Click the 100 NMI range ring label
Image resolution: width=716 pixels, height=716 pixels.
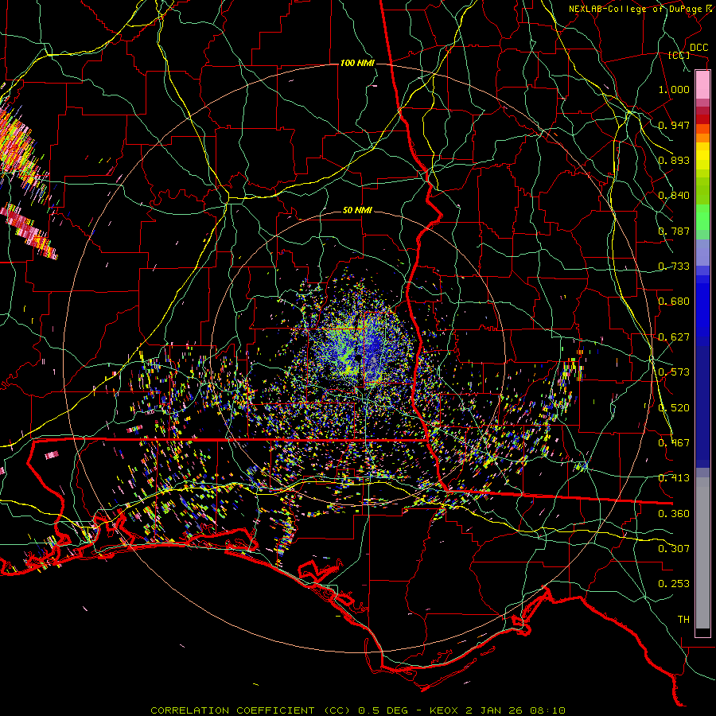coord(357,63)
